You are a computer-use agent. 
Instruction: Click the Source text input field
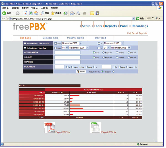click(67, 57)
